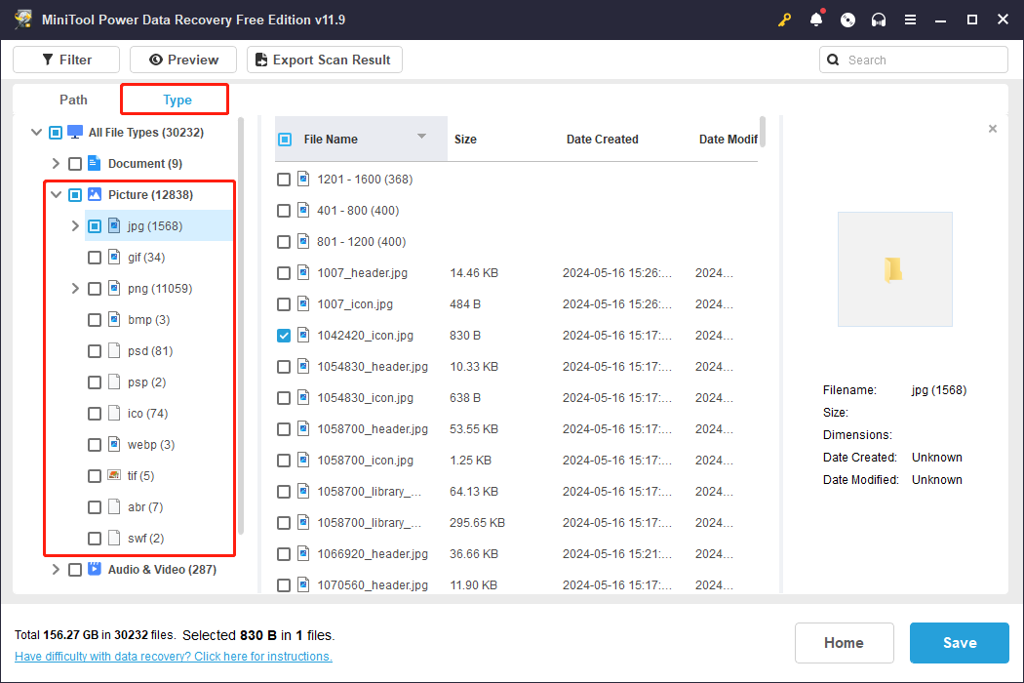This screenshot has height=683, width=1024.
Task: Click the Document category icon
Action: pos(94,163)
